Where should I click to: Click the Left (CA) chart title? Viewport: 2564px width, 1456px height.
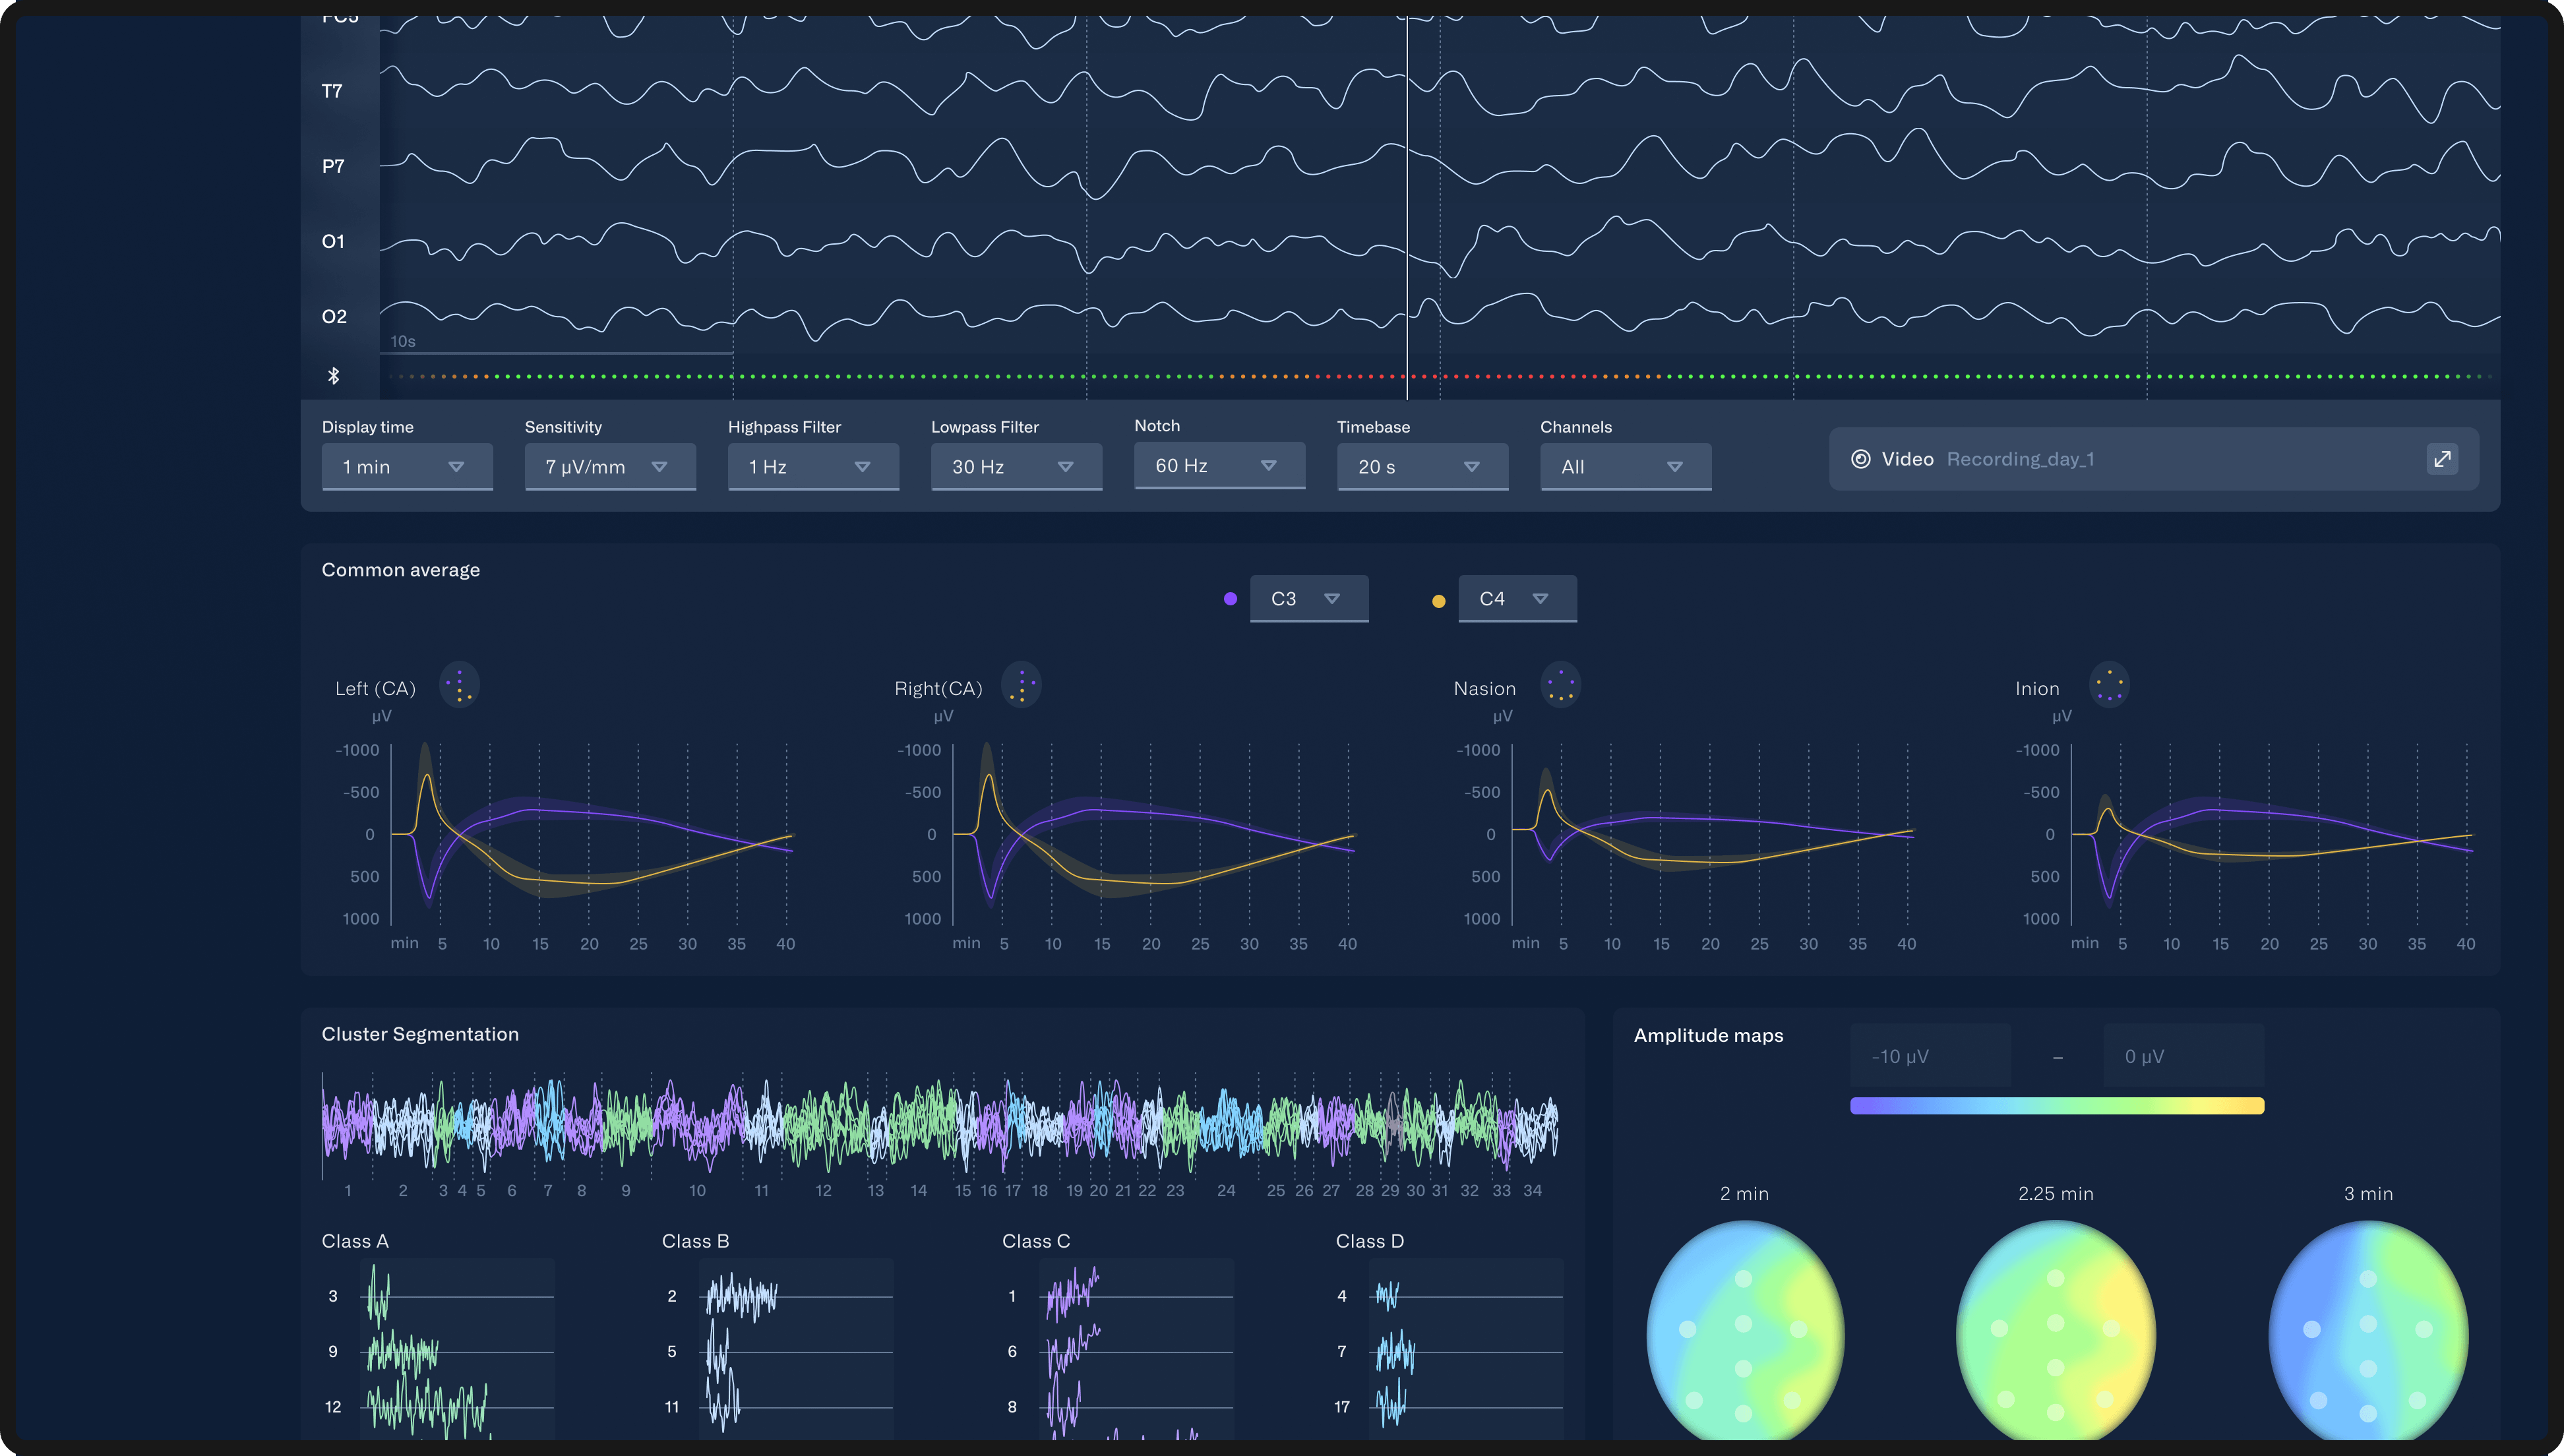375,688
